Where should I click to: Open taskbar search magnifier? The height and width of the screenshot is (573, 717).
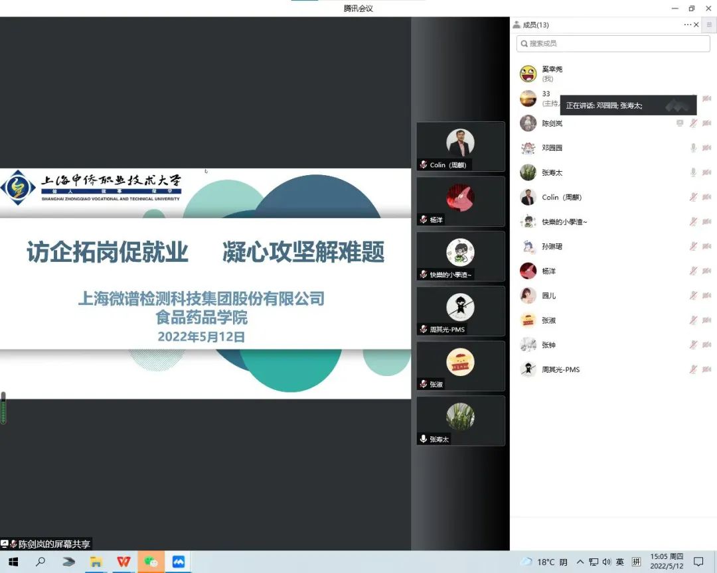(40, 562)
